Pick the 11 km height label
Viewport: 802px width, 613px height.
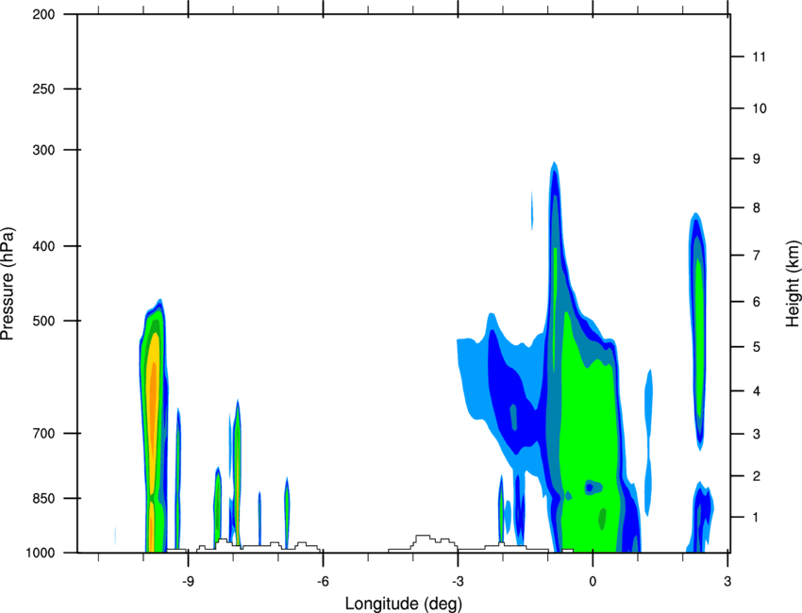tap(759, 57)
